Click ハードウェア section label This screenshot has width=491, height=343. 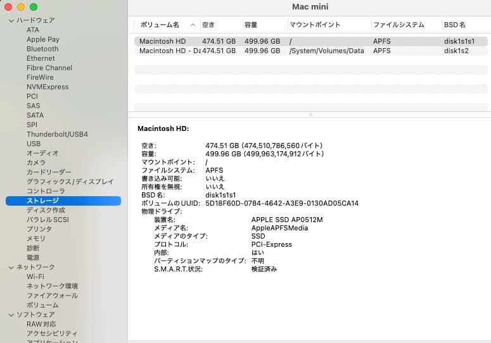(35, 21)
